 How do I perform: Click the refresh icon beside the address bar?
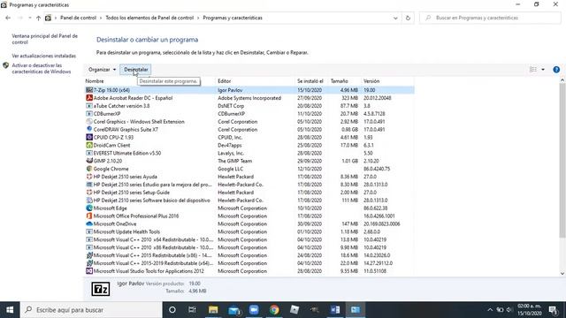tap(408, 18)
